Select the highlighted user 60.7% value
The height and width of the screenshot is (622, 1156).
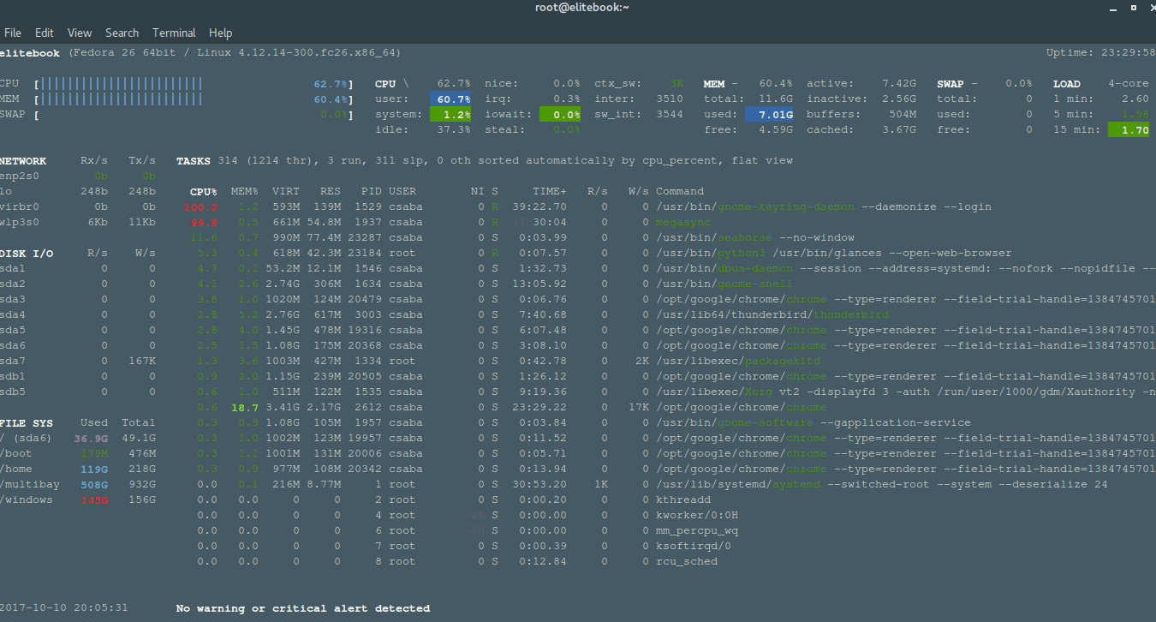450,99
